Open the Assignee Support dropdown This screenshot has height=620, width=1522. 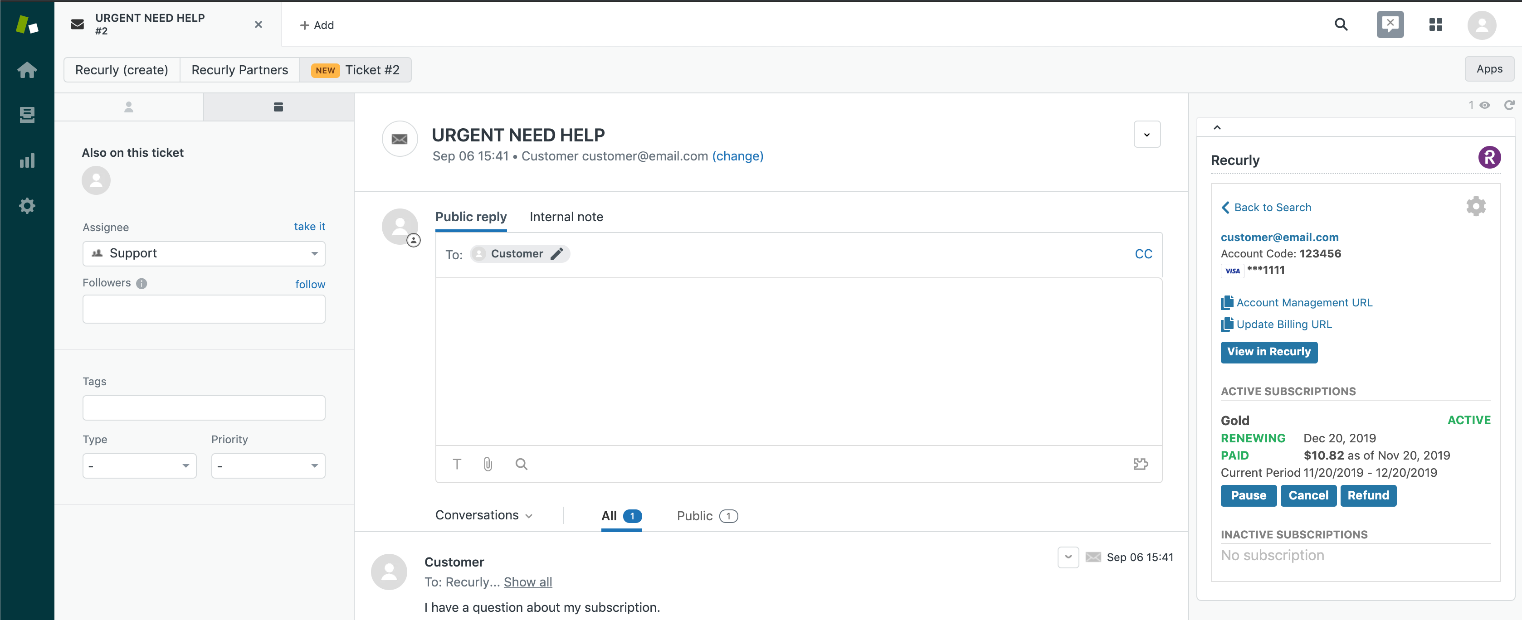pos(204,254)
